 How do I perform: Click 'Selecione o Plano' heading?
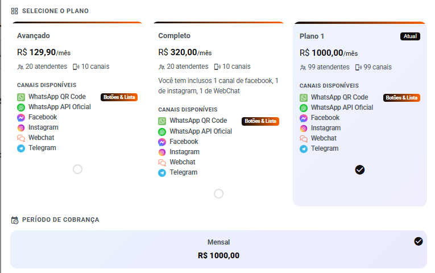[56, 11]
